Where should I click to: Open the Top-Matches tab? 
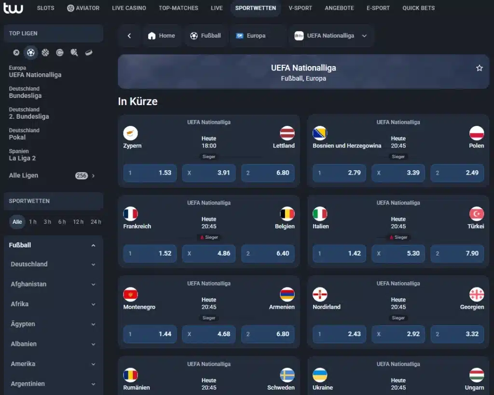pyautogui.click(x=178, y=8)
